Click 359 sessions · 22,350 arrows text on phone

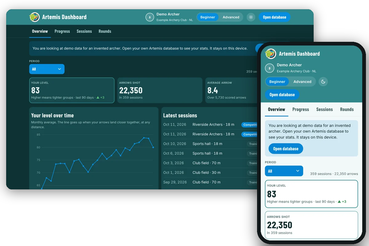(334, 174)
